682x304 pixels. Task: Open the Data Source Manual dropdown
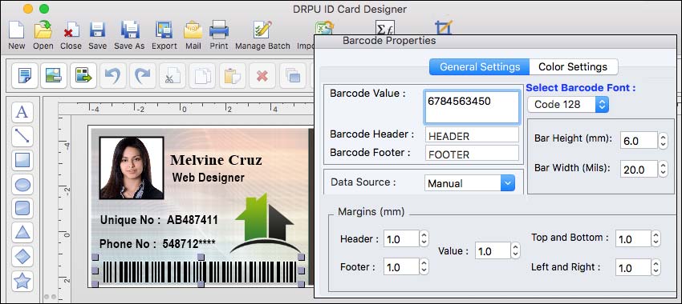coord(469,183)
